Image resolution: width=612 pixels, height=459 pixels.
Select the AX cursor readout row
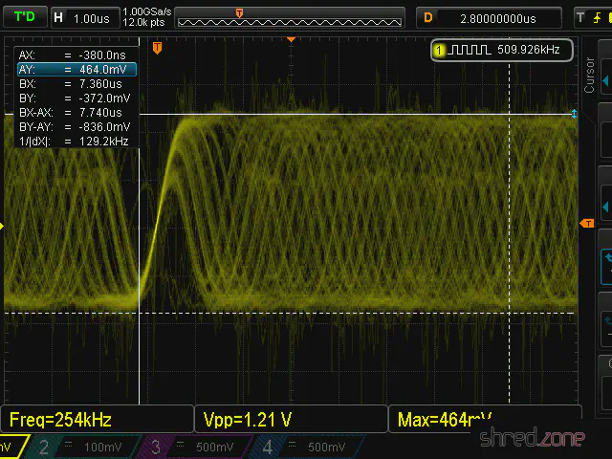click(x=75, y=55)
